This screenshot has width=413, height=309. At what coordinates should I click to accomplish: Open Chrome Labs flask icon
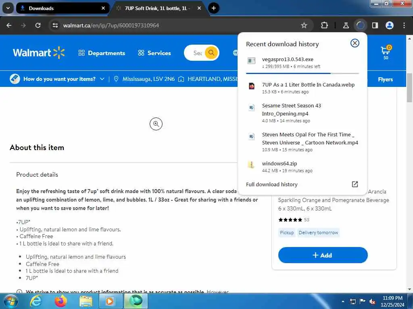346,25
